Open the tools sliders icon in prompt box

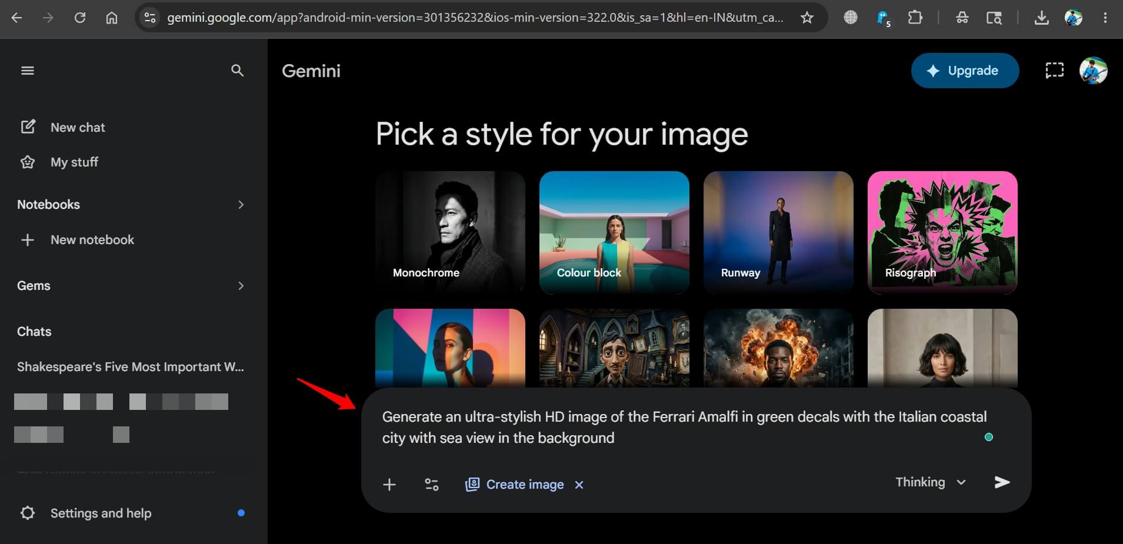[x=432, y=485]
